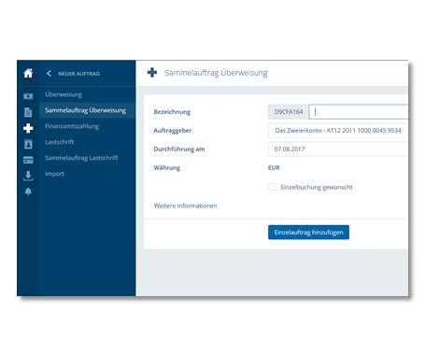Open the download icon in sidebar
Screen dimensions: 425x355
pyautogui.click(x=28, y=176)
